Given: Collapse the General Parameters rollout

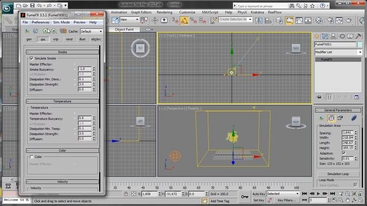Looking at the screenshot, I should [338, 110].
